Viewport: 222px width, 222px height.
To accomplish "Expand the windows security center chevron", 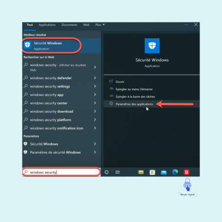I will (x=95, y=103).
